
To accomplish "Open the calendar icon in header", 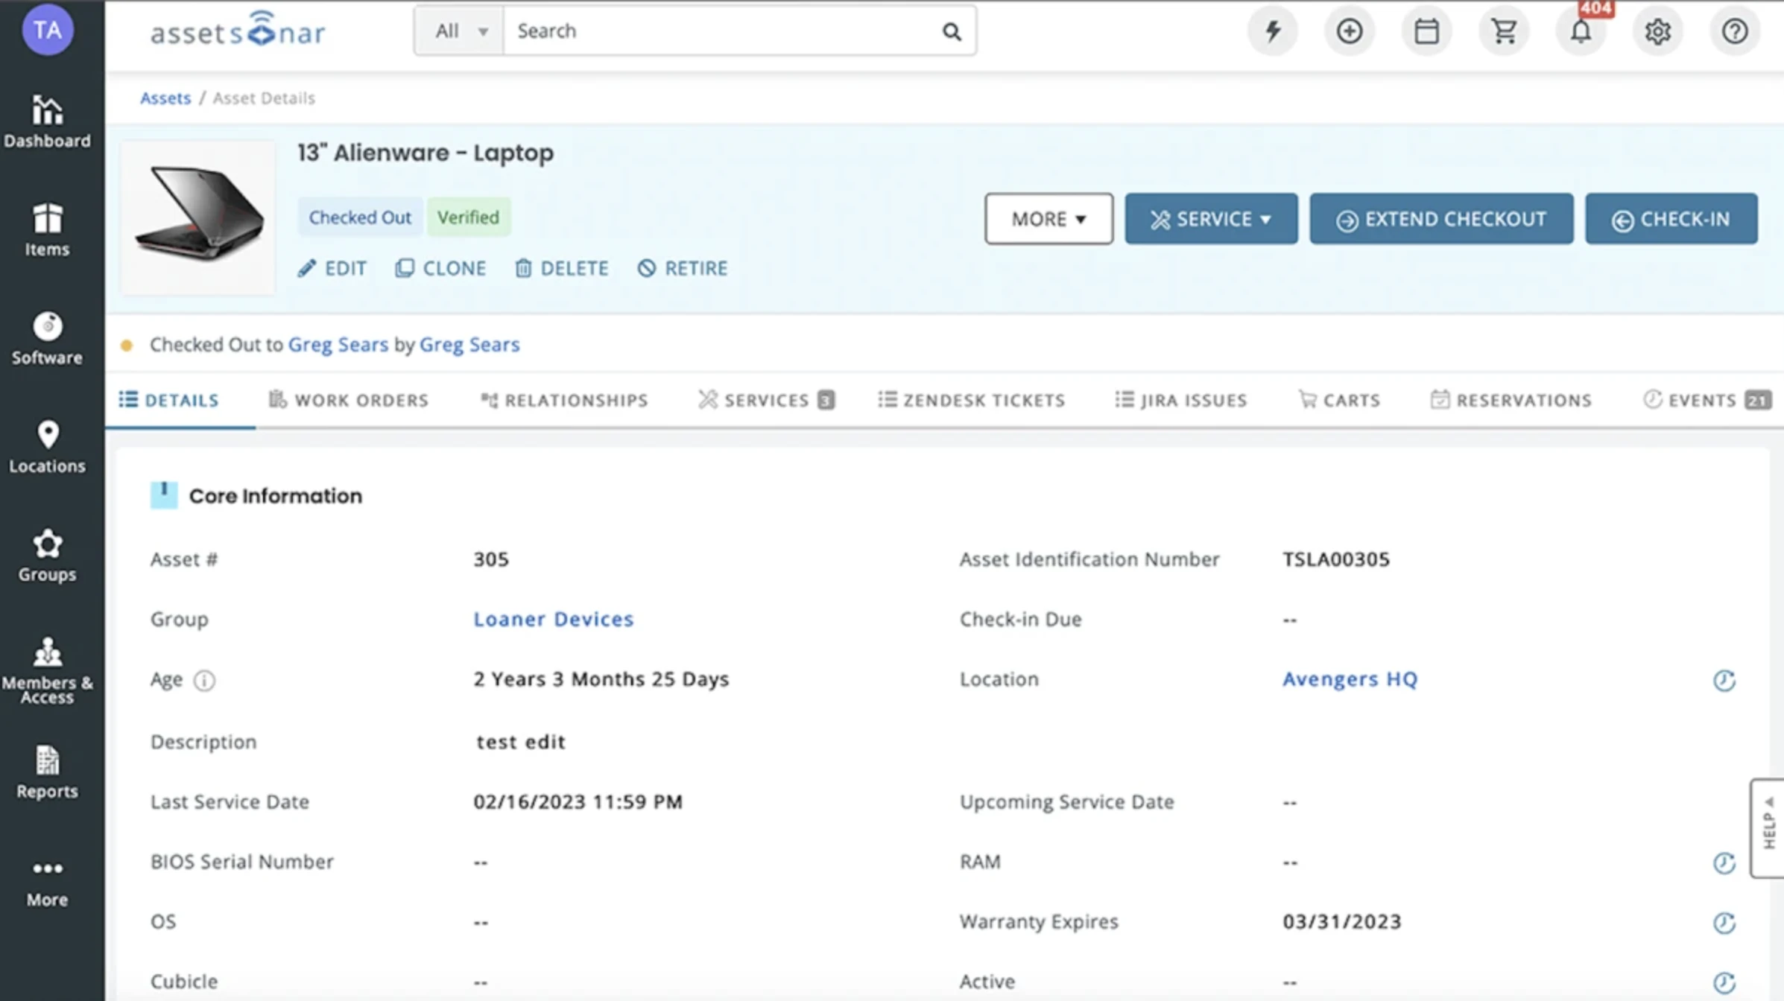I will tap(1426, 31).
